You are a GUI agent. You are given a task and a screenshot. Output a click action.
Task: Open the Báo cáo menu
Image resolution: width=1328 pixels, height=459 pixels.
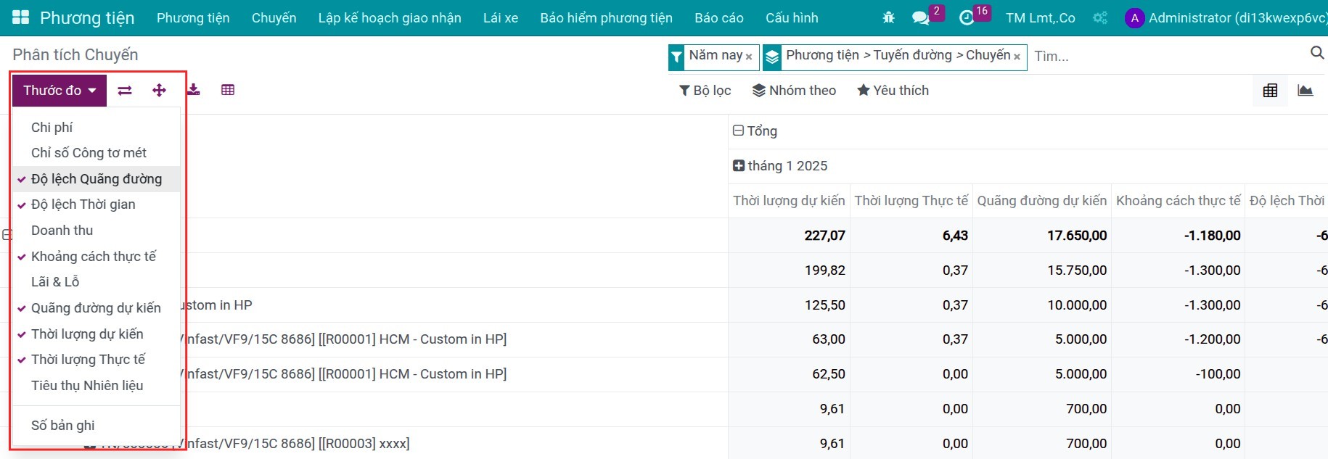[x=719, y=18]
